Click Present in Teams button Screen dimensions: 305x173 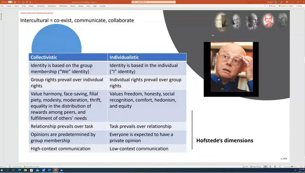286,6
